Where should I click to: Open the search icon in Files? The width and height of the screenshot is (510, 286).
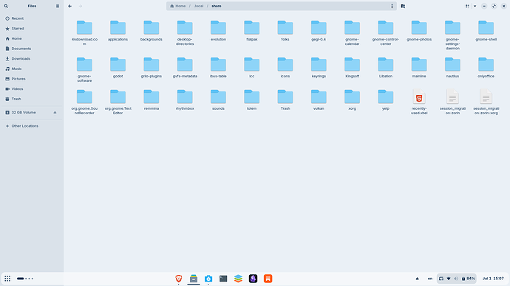[6, 6]
